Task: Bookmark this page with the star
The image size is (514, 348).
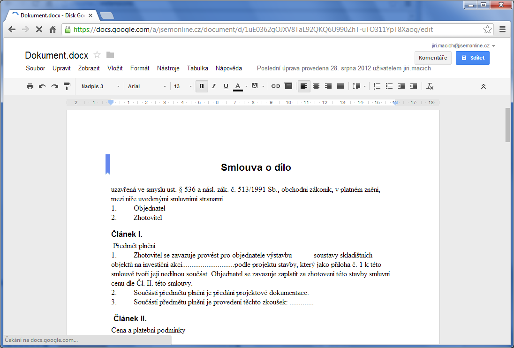Action: click(487, 30)
